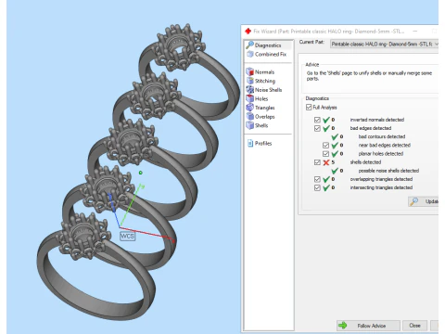Toggle near bad edges detected checkbox
445x334 pixels.
click(325, 145)
